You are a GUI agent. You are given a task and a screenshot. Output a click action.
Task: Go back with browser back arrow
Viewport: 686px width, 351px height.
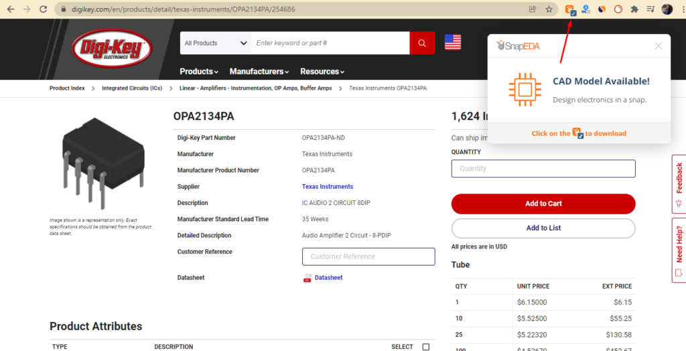(x=11, y=9)
